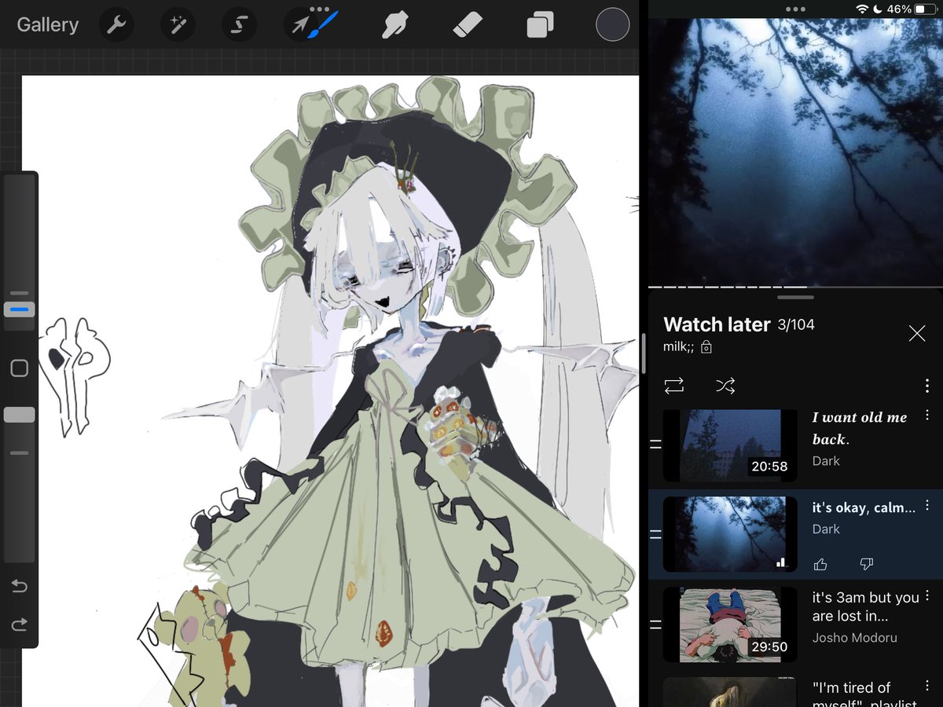Select the playing 'it's okay, calm...' thumbnail
This screenshot has height=707, width=943.
(x=730, y=534)
